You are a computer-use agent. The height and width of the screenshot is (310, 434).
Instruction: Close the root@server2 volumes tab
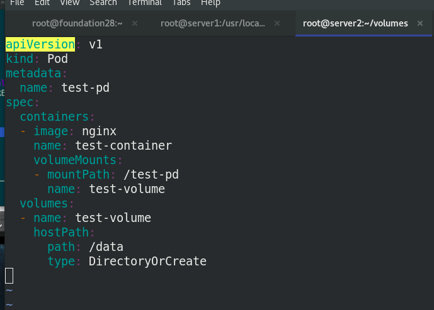420,23
